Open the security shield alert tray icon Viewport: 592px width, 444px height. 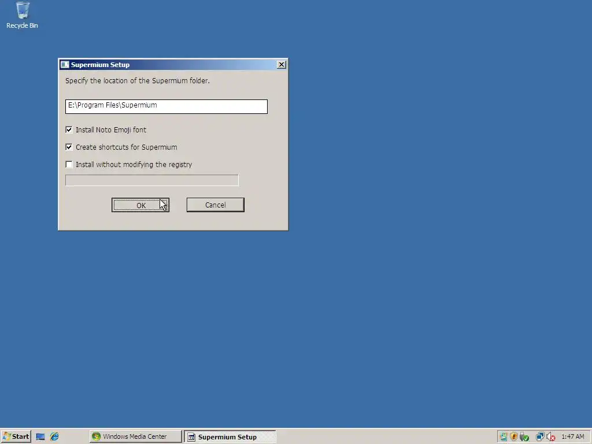point(513,437)
